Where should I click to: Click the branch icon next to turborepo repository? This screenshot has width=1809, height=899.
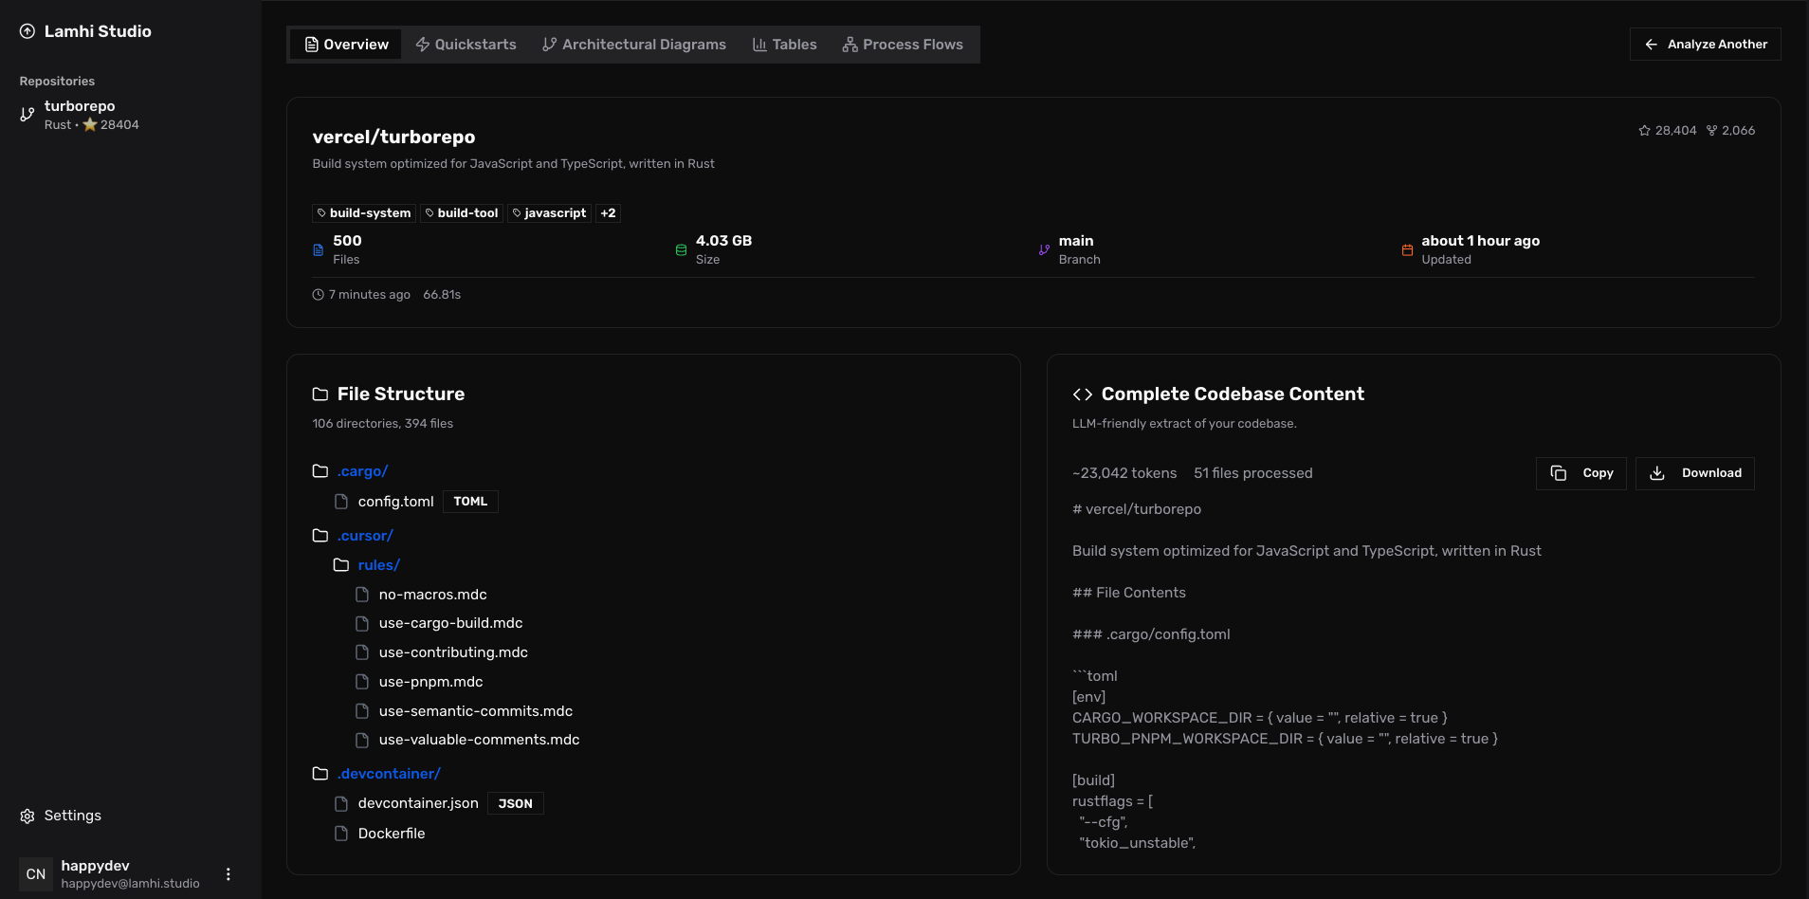click(26, 115)
